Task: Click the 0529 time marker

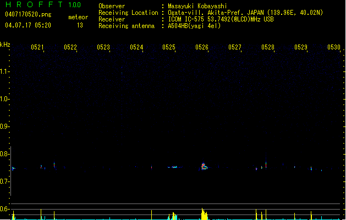Action: coord(301,47)
